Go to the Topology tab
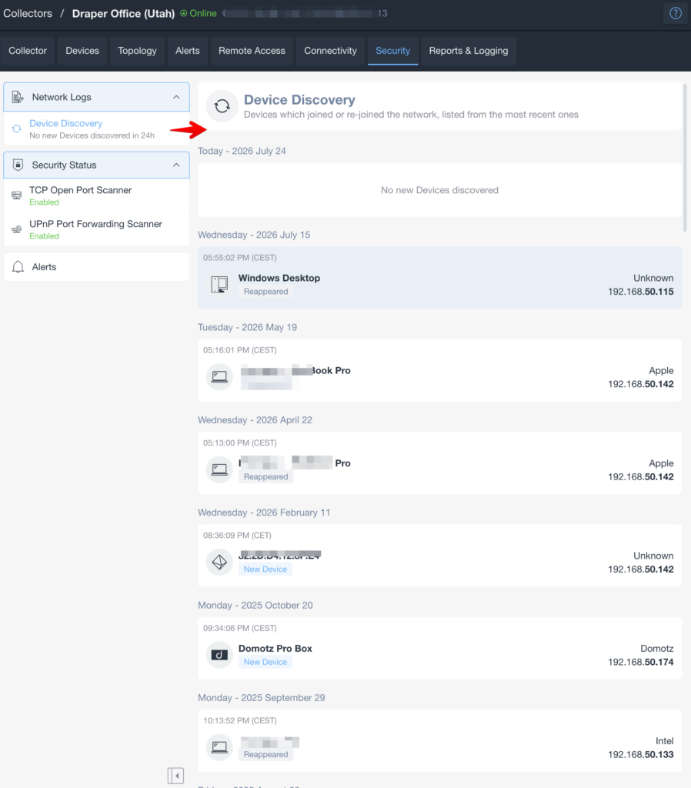691x788 pixels. tap(137, 51)
